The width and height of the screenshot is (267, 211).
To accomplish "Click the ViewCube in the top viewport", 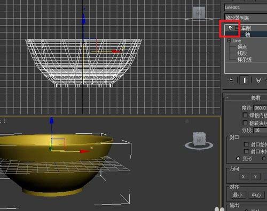I will pyautogui.click(x=199, y=13).
